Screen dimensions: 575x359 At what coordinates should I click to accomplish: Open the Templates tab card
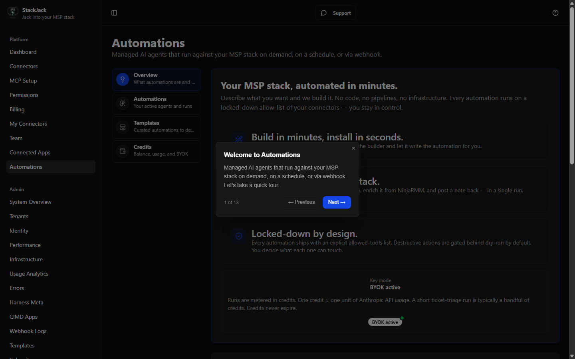point(157,127)
